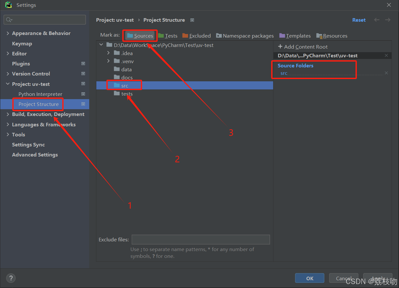Expand the Editor settings section

pos(8,53)
